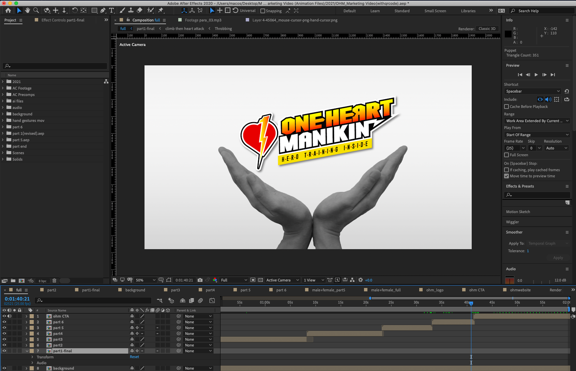Select the Clone Stamp tool
Screen dimensions: 576x371
click(x=131, y=11)
